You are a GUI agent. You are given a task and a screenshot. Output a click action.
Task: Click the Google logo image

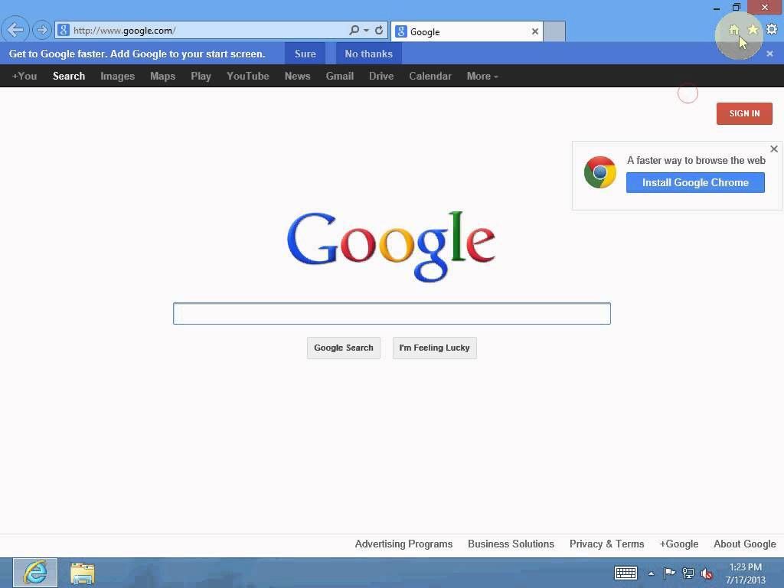pos(391,246)
